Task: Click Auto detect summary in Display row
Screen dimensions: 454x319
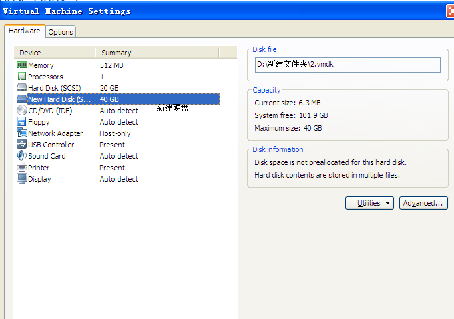Action: (119, 179)
